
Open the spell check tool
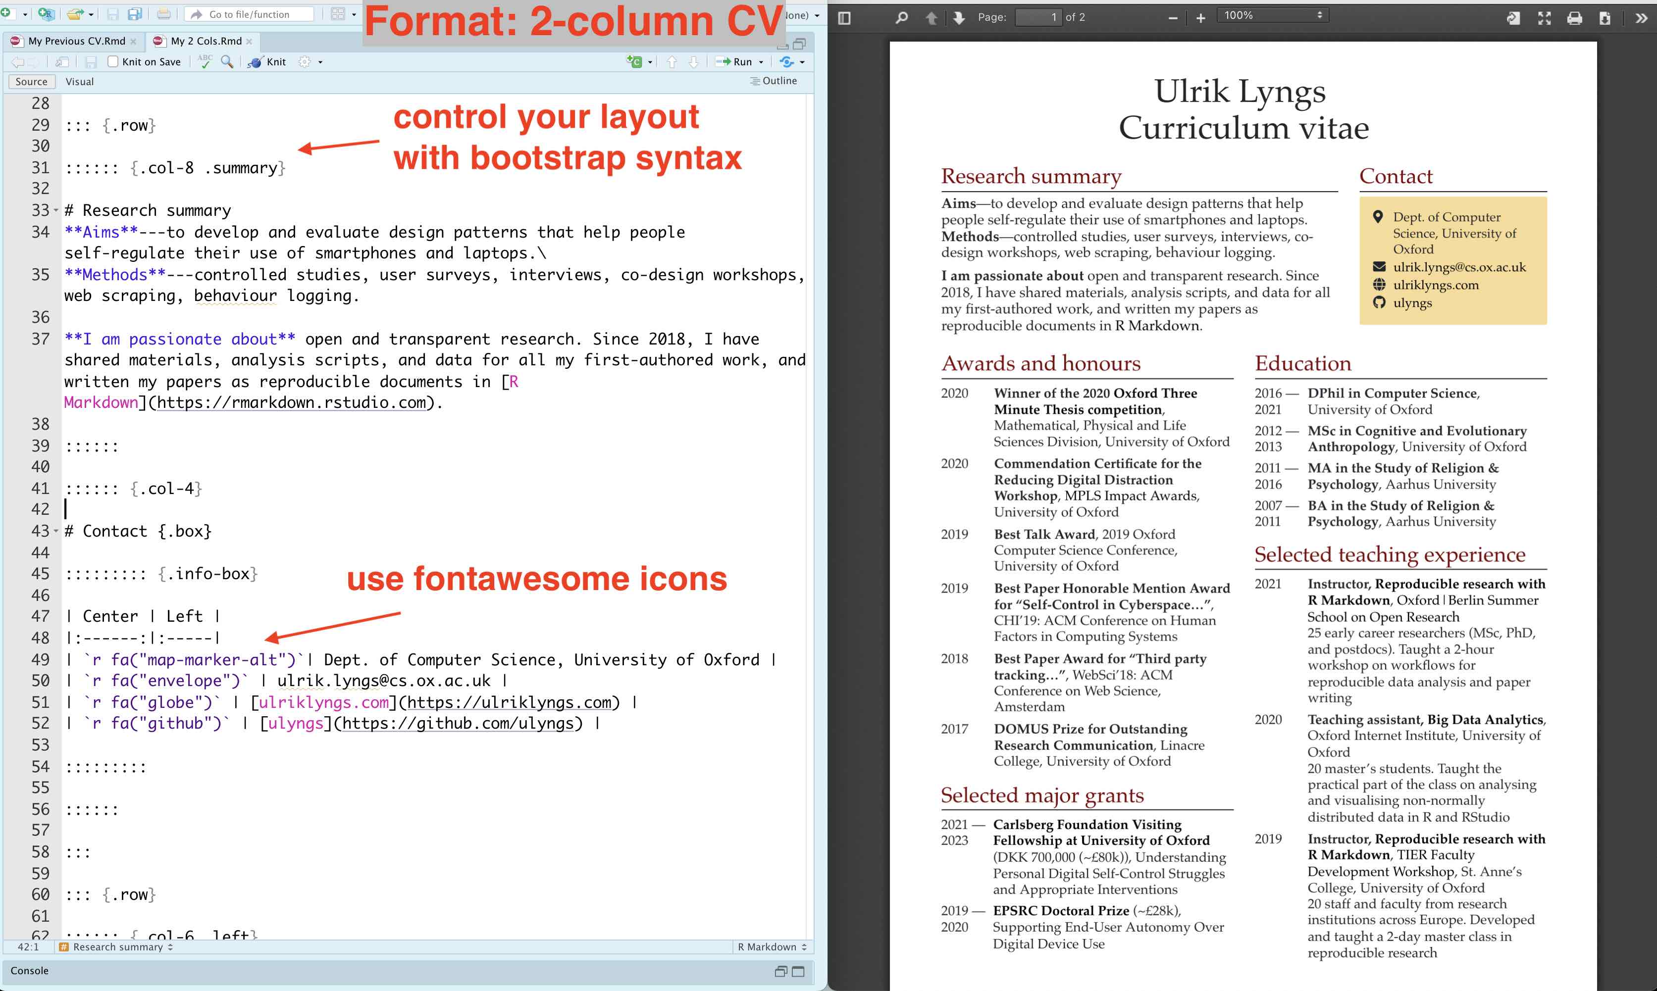(205, 61)
